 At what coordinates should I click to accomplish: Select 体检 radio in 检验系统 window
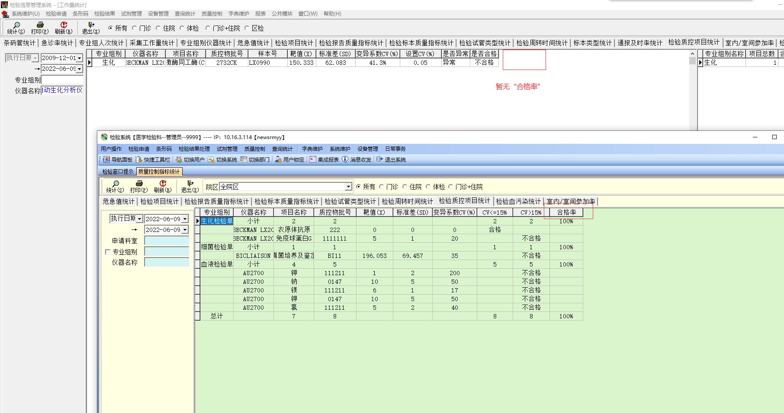pyautogui.click(x=428, y=187)
